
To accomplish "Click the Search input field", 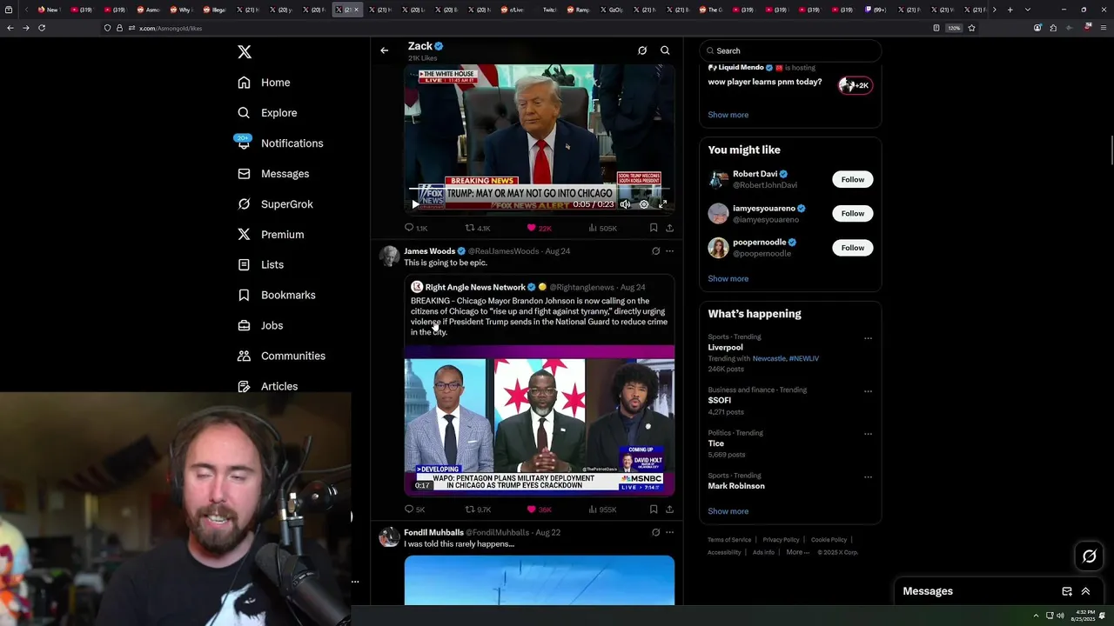I will 790,50.
